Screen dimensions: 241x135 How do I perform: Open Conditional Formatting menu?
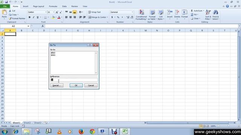pyautogui.click(x=142, y=15)
